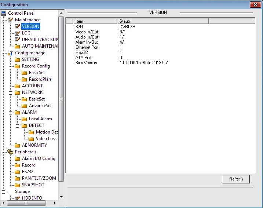
Task: Click the Control Panel computer icon
Action: tap(4, 13)
